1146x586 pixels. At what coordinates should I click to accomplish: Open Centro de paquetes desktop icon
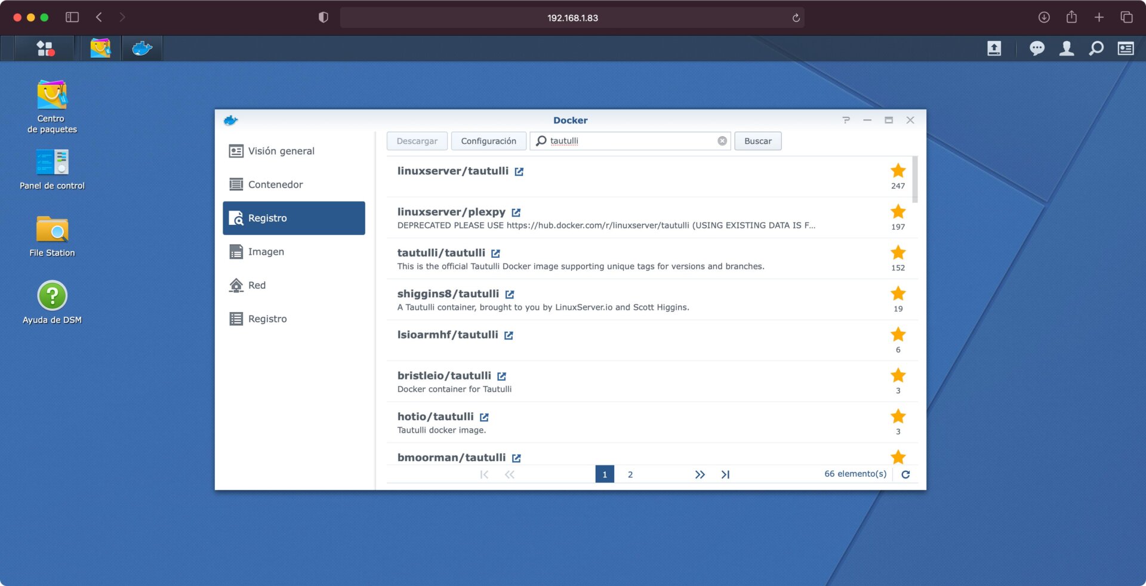coord(52,95)
